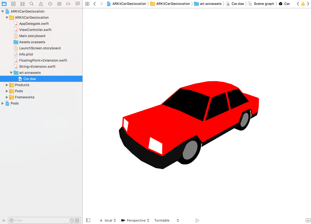Toggle the scene graph outline panel

pos(88,220)
